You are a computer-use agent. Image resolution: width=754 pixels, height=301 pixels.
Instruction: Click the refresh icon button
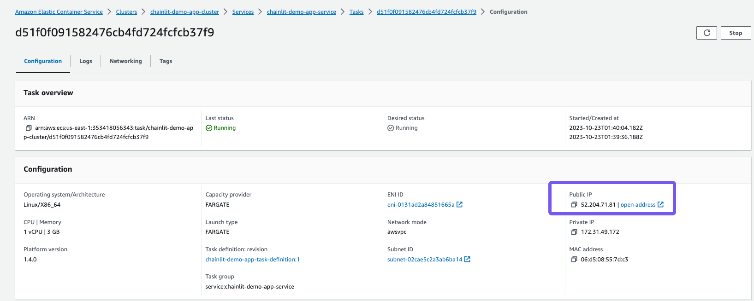[x=707, y=33]
